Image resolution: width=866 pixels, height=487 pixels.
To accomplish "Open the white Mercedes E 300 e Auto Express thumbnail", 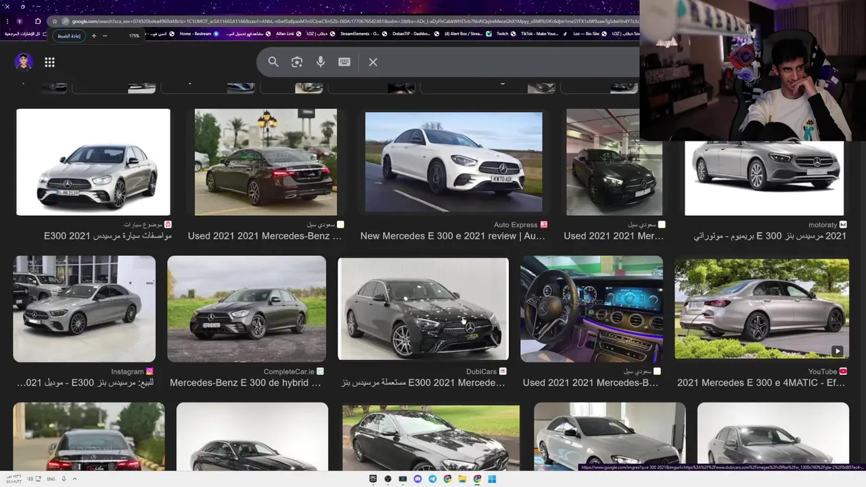I will 453,162.
